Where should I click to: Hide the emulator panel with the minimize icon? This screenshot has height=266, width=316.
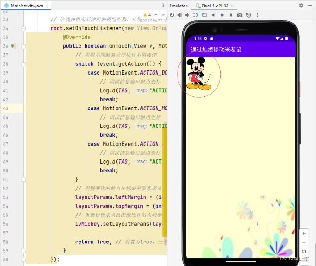tap(310, 6)
